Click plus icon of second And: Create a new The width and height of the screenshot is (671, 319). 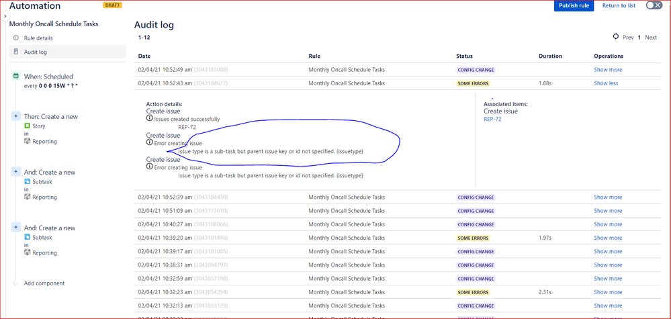pyautogui.click(x=16, y=227)
